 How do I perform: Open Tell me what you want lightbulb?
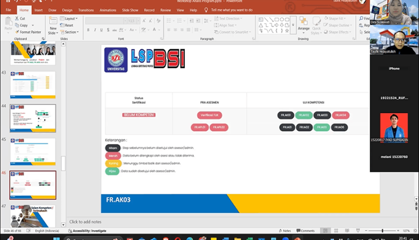point(206,10)
